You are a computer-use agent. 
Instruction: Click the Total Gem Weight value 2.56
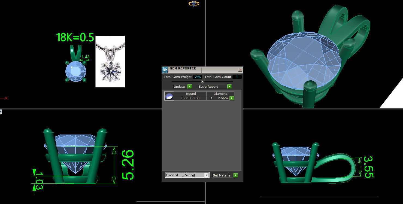coord(198,77)
